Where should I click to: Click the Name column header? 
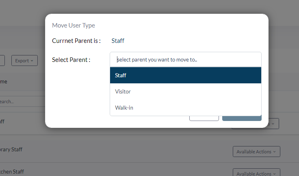[3, 82]
